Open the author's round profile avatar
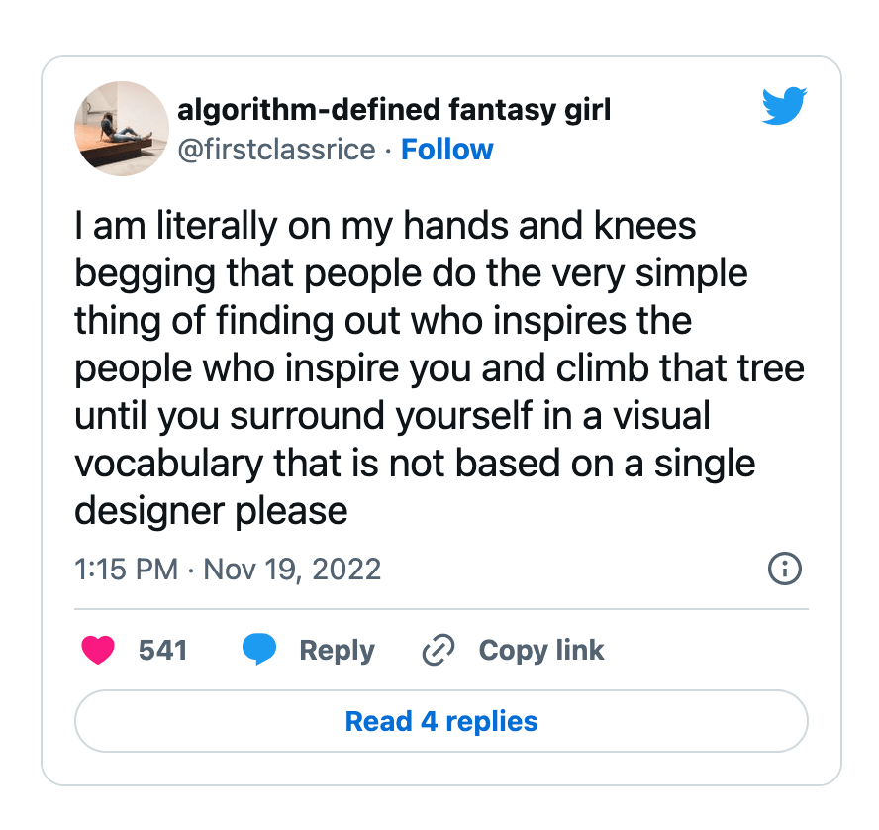This screenshot has height=830, width=879. (121, 129)
